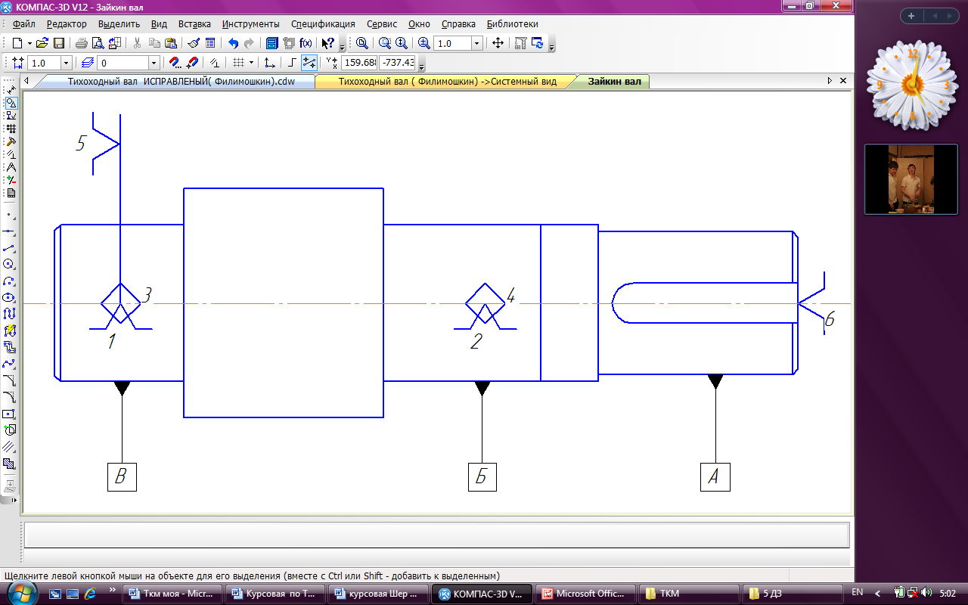Viewport: 968px width, 605px height.
Task: Open the ТКМ folder taskbar button
Action: 687,594
